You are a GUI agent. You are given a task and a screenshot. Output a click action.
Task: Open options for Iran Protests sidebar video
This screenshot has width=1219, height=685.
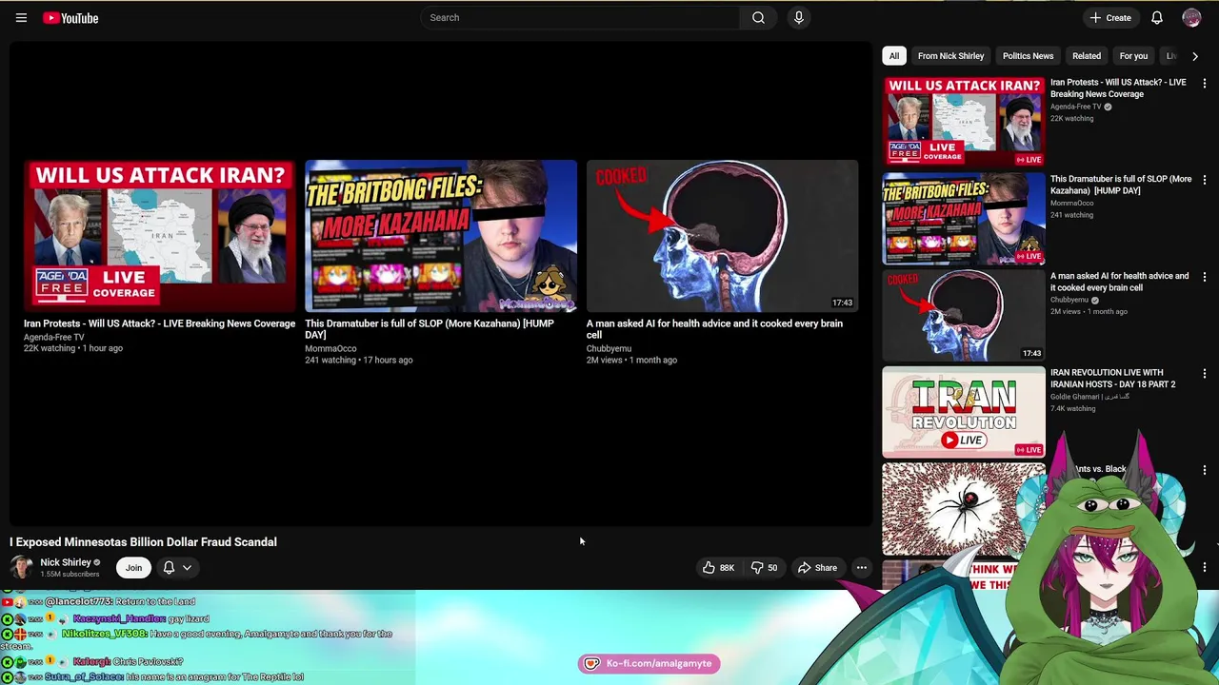[x=1204, y=83]
